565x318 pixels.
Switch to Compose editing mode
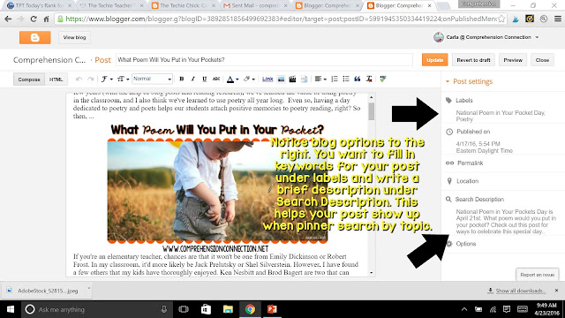(29, 79)
